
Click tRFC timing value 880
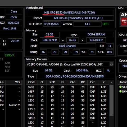point(110,52)
